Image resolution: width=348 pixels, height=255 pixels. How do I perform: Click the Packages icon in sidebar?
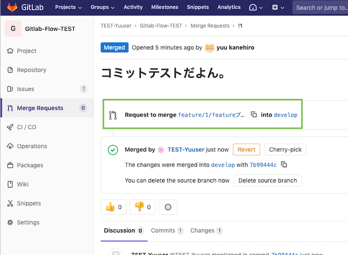click(10, 165)
